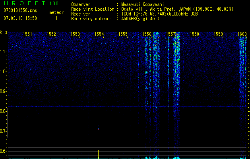
Task: Click the 0.7 kHz axis label
Action: point(3,131)
